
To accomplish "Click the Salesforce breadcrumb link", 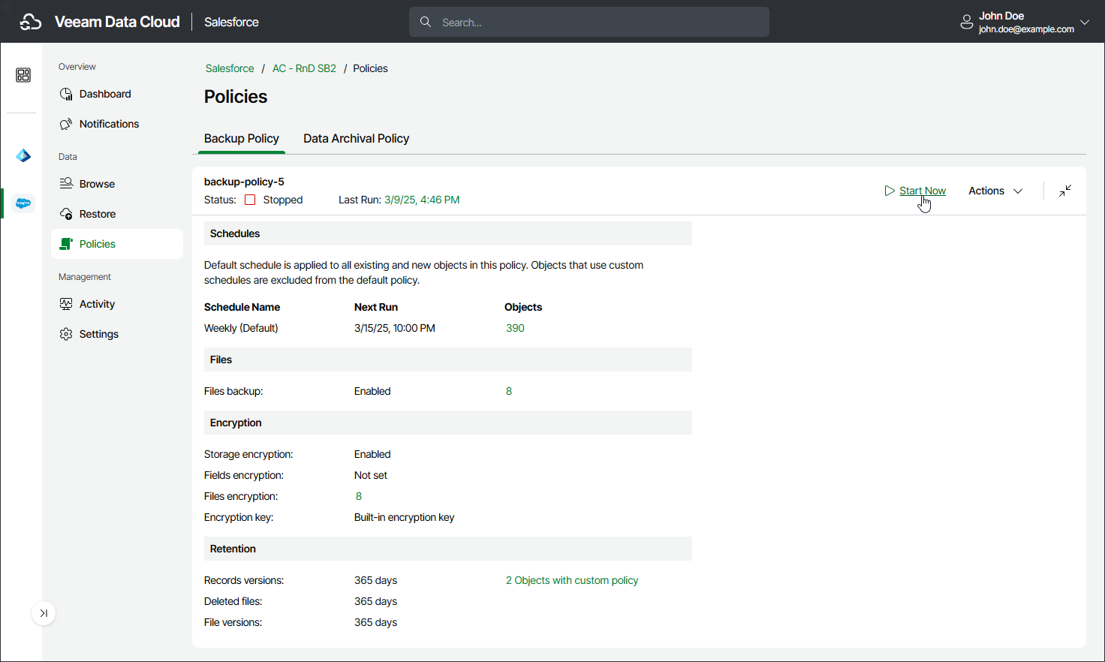I will point(230,68).
